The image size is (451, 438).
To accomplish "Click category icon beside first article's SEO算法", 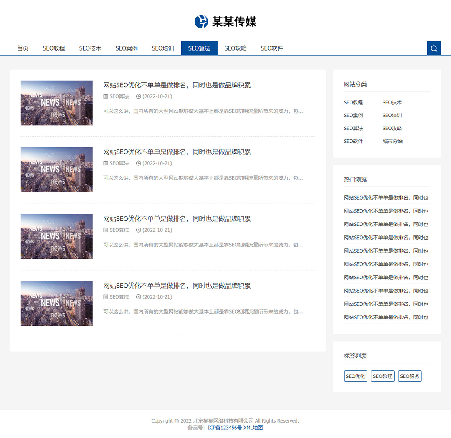I will coord(106,96).
